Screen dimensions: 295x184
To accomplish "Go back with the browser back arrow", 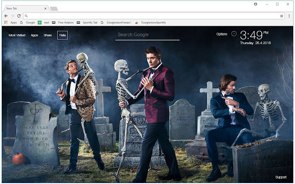I will (x=6, y=16).
